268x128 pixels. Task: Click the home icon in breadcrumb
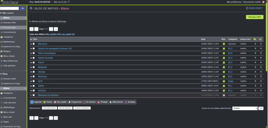(31, 8)
